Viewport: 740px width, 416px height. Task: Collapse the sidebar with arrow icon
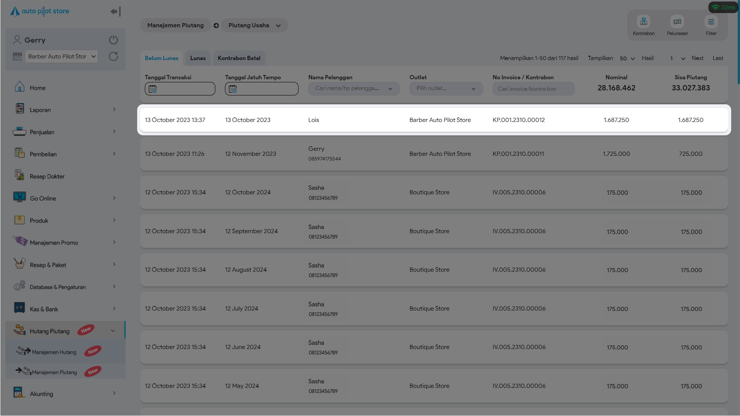pos(115,12)
